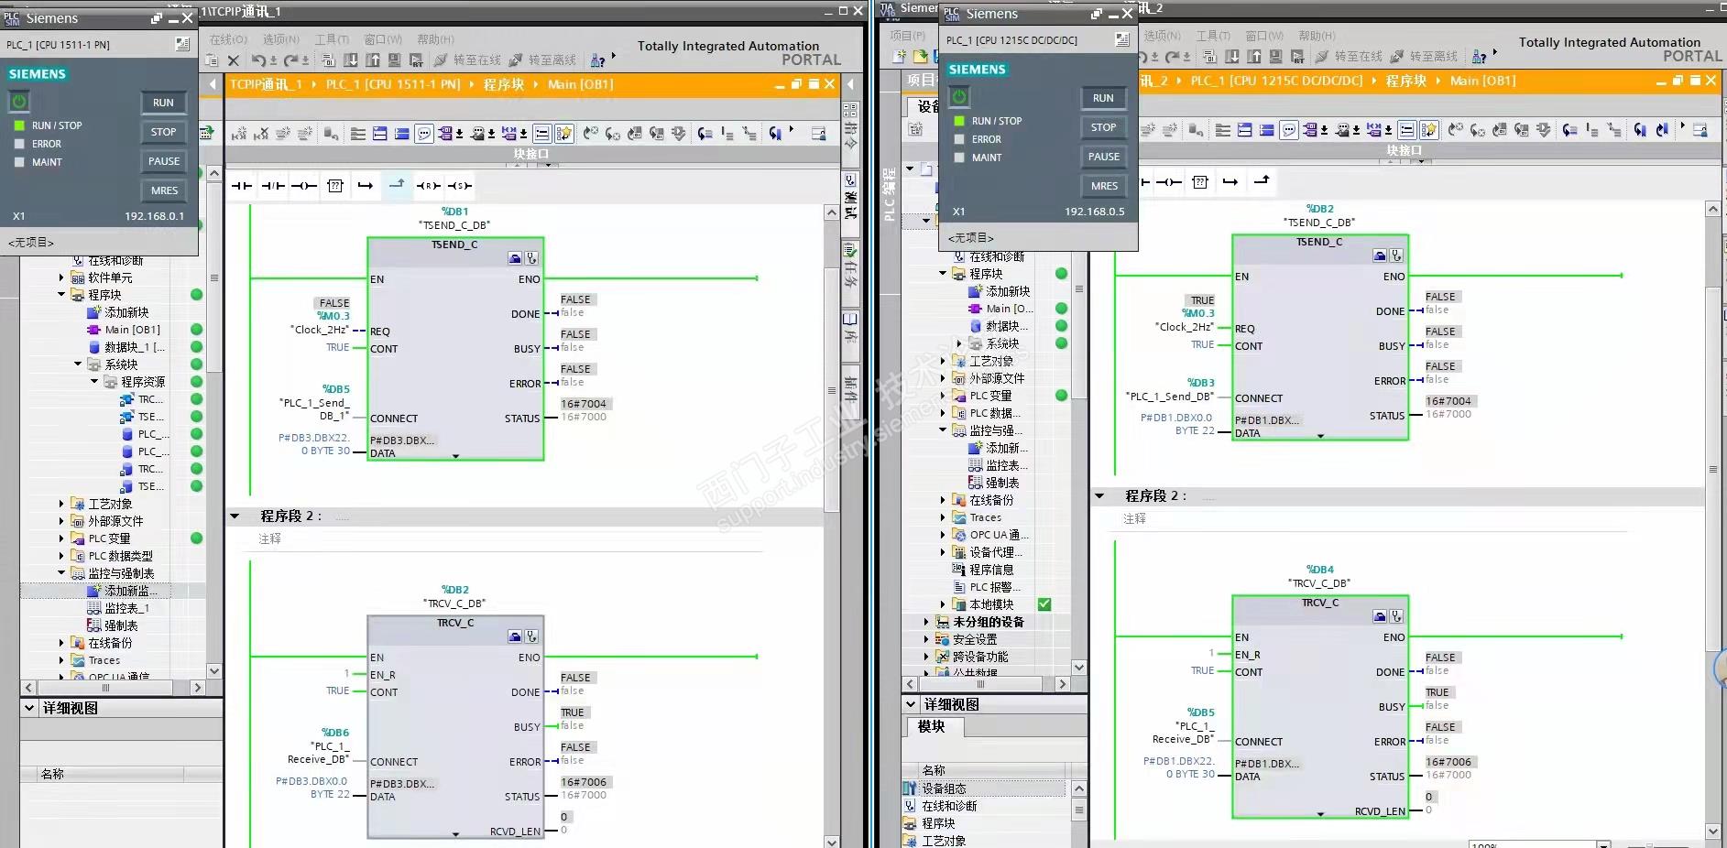The image size is (1727, 848).
Task: Insert an empty box in the right window
Action: click(1200, 182)
